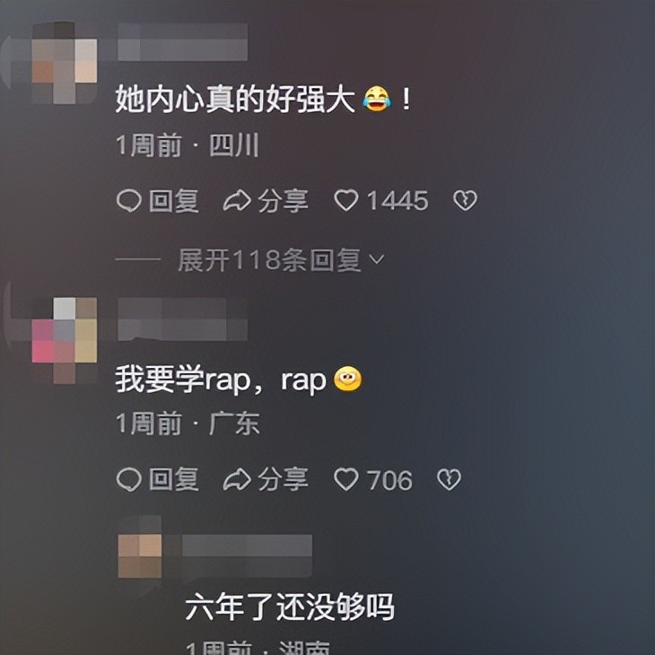
Task: Open the reply author's small avatar
Action: pyautogui.click(x=139, y=546)
